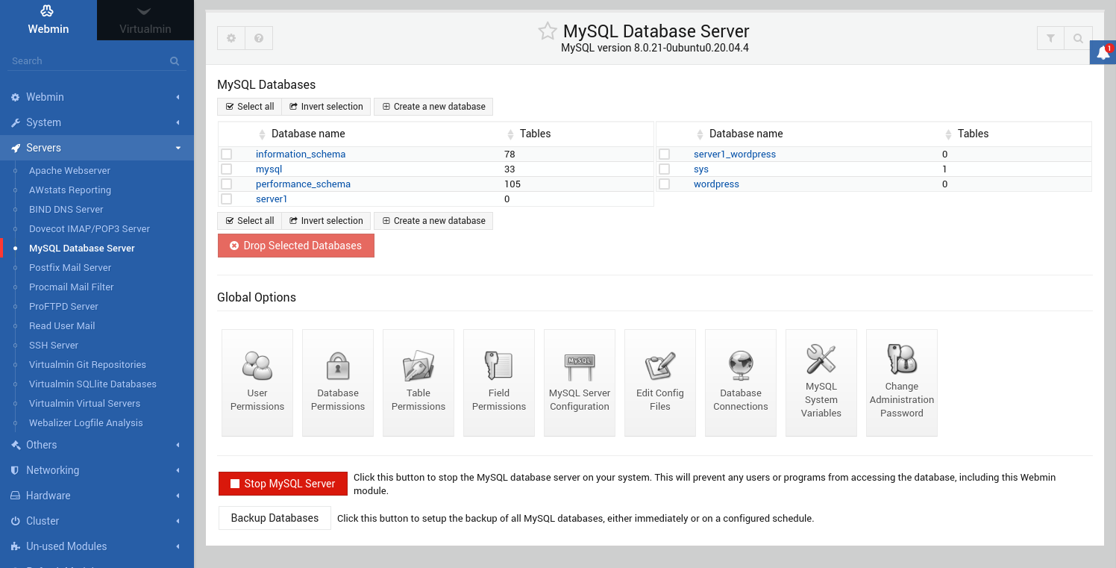This screenshot has height=568, width=1116.
Task: Click top Select all button
Action: coord(249,107)
